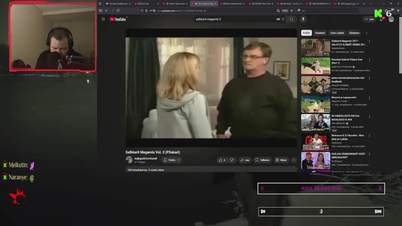Open options menu for Salkkarit Megamix 2017
This screenshot has height=226, width=402.
pos(369,41)
